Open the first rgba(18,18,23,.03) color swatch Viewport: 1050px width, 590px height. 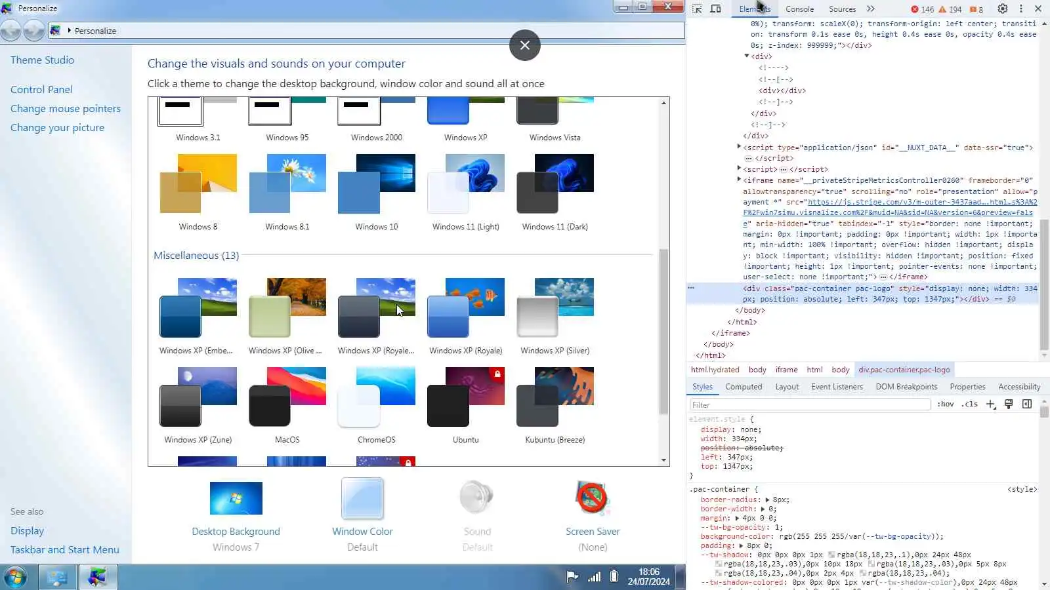(x=719, y=564)
